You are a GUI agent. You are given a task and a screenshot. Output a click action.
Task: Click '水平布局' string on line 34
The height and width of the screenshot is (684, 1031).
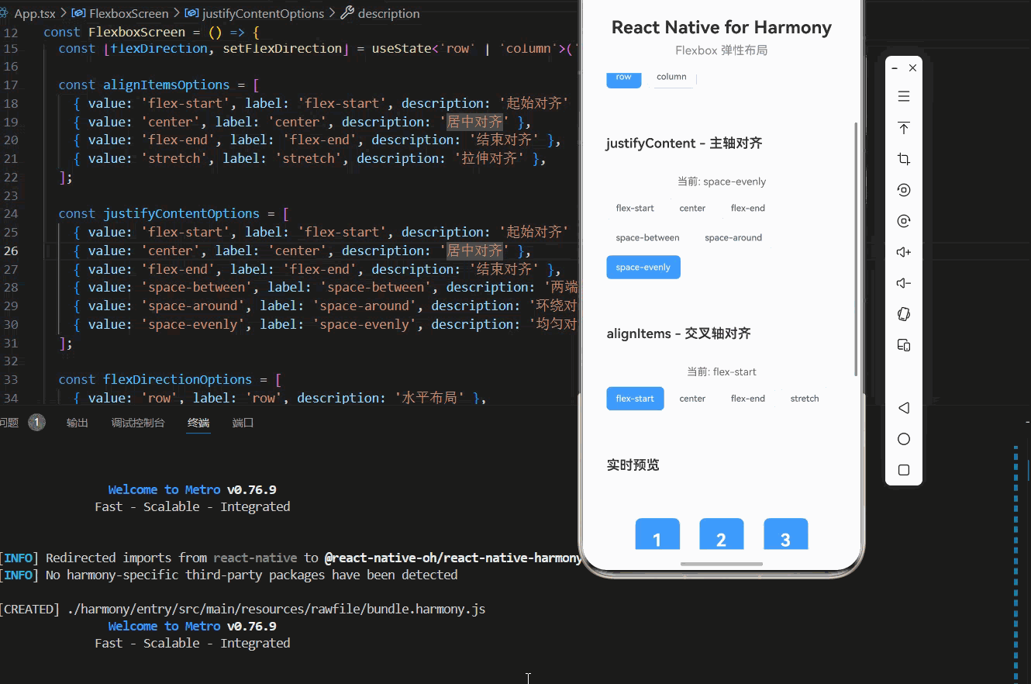click(429, 398)
